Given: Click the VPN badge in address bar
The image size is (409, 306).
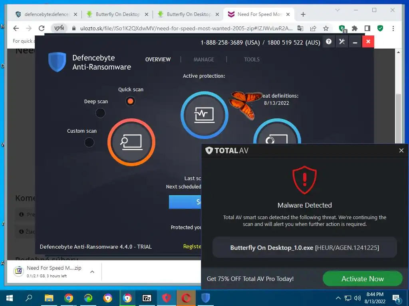Looking at the screenshot, I should [59, 28].
